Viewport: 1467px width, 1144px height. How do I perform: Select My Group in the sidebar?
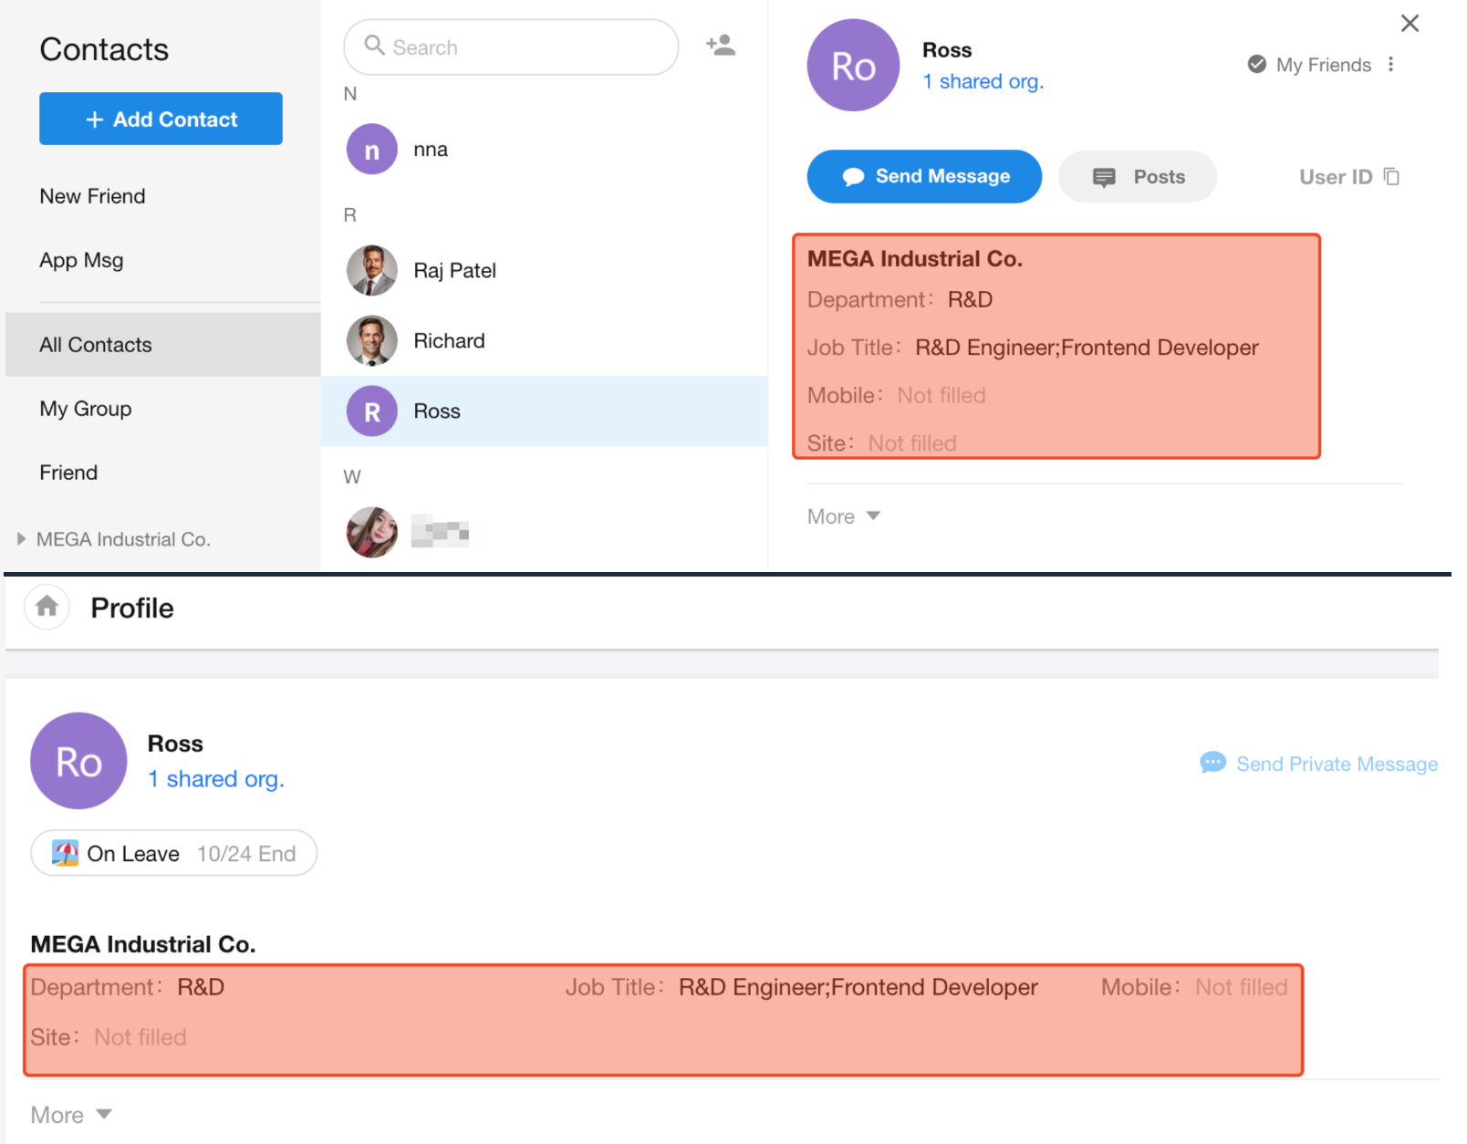pyautogui.click(x=86, y=409)
